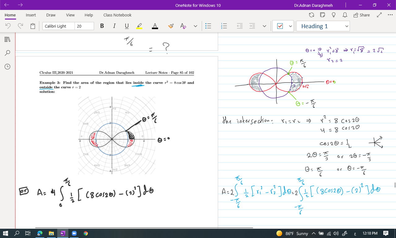
Task: Apply the Format Painter brush
Action: (171, 26)
